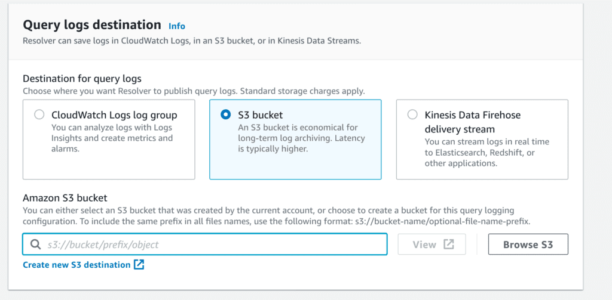Click the external-link icon on the View button
The image size is (612, 300).
[x=449, y=245]
